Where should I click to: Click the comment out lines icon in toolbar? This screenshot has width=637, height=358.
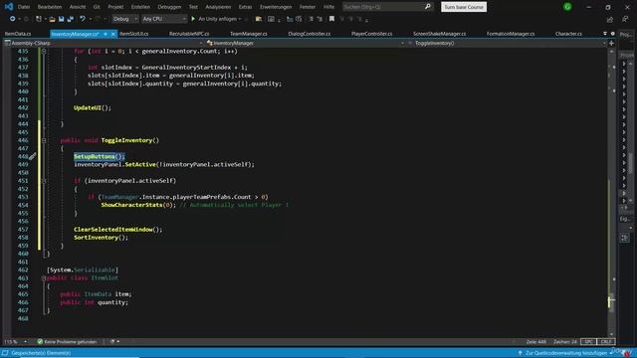312,19
